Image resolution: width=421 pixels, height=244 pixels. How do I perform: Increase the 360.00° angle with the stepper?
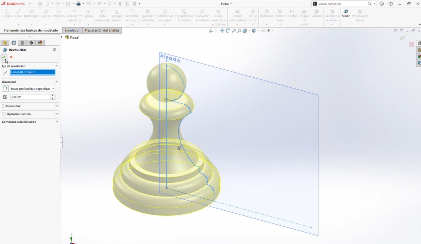pos(53,96)
